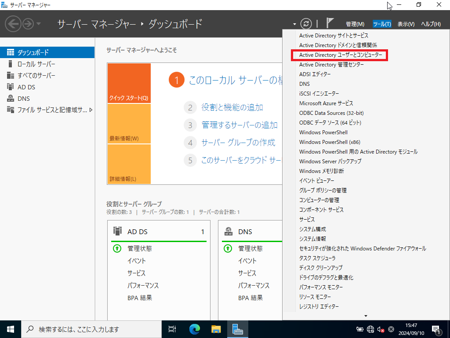Screen dimensions: 450x338
Task: Open グループ ポリシーの管理
Action: point(323,190)
